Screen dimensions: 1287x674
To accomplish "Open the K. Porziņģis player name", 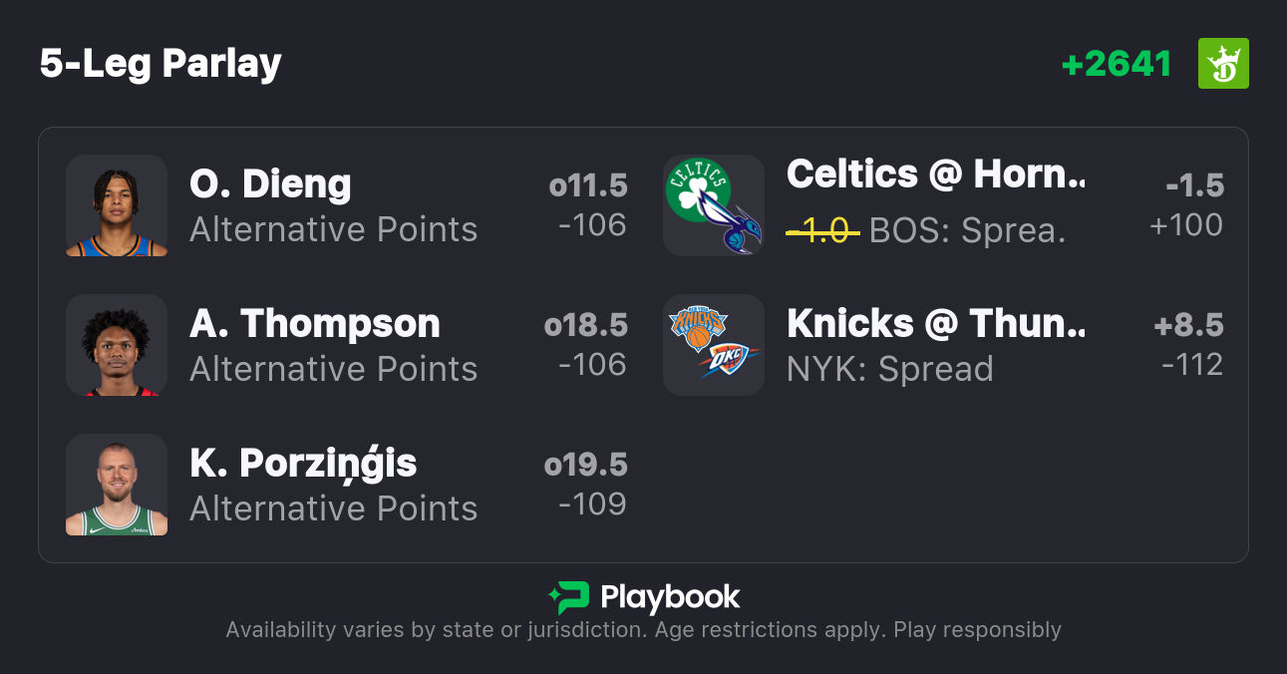I will 303,464.
